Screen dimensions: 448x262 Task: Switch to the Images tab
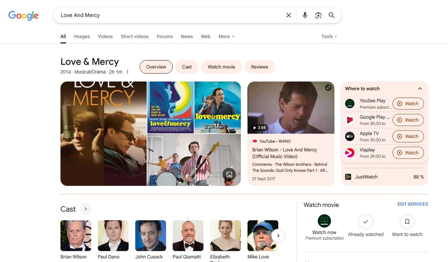pos(82,36)
